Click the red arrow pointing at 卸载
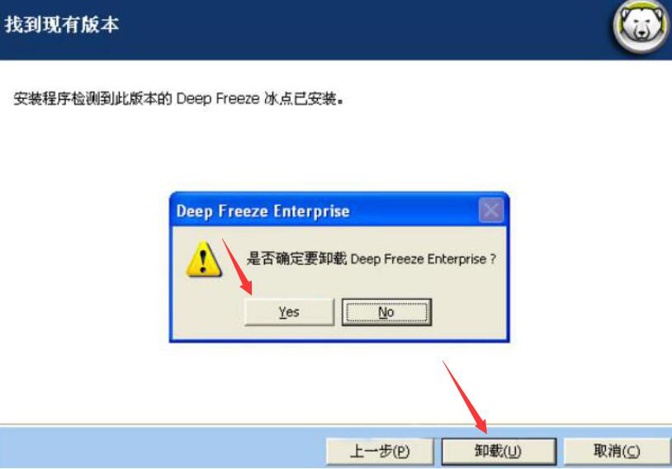672x469 pixels. click(x=466, y=396)
